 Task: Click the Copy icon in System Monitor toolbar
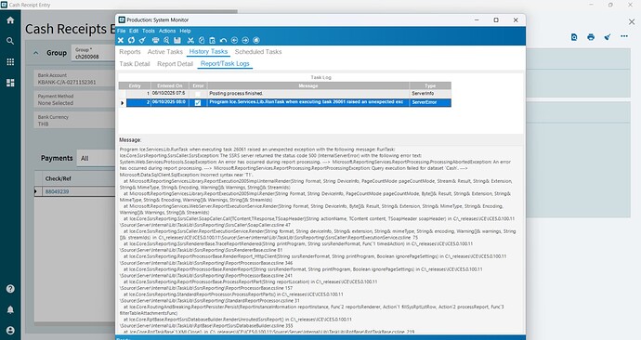[202, 40]
